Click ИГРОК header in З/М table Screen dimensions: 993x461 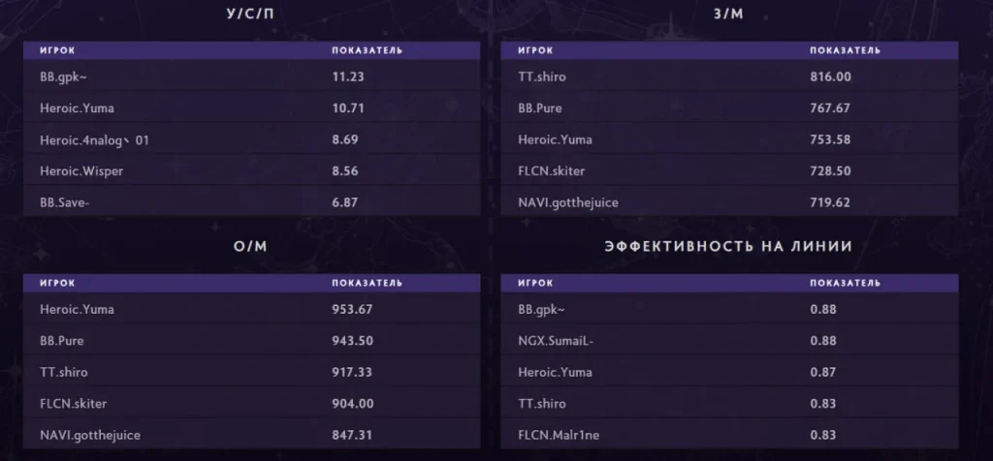coord(535,50)
